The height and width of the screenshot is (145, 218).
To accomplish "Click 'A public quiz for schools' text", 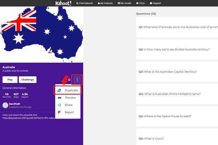I will click(15, 71).
